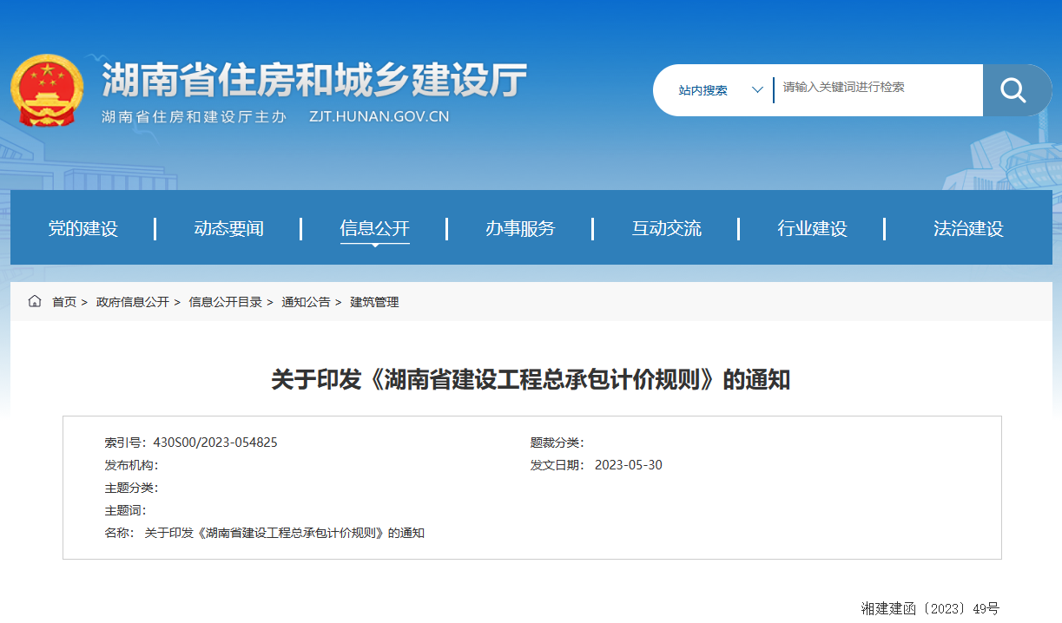Open the 党的建设 navigation menu
Image resolution: width=1062 pixels, height=623 pixels.
coord(82,229)
